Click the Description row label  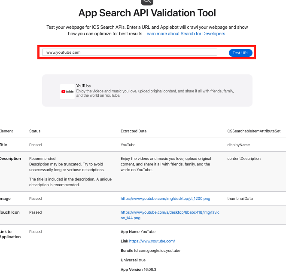10,159
